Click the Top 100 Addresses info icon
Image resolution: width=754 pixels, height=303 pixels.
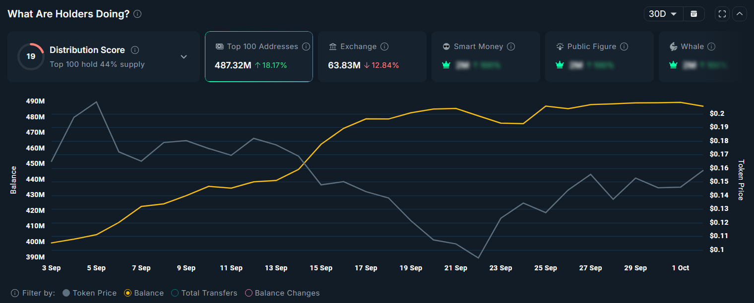pyautogui.click(x=306, y=46)
